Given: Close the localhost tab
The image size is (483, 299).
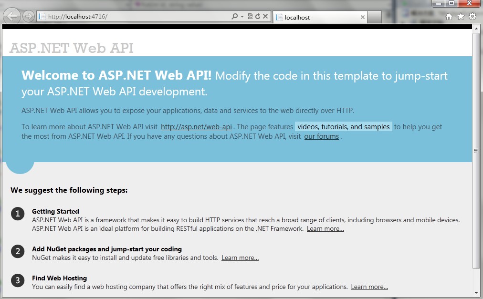Looking at the screenshot, I should [x=363, y=17].
